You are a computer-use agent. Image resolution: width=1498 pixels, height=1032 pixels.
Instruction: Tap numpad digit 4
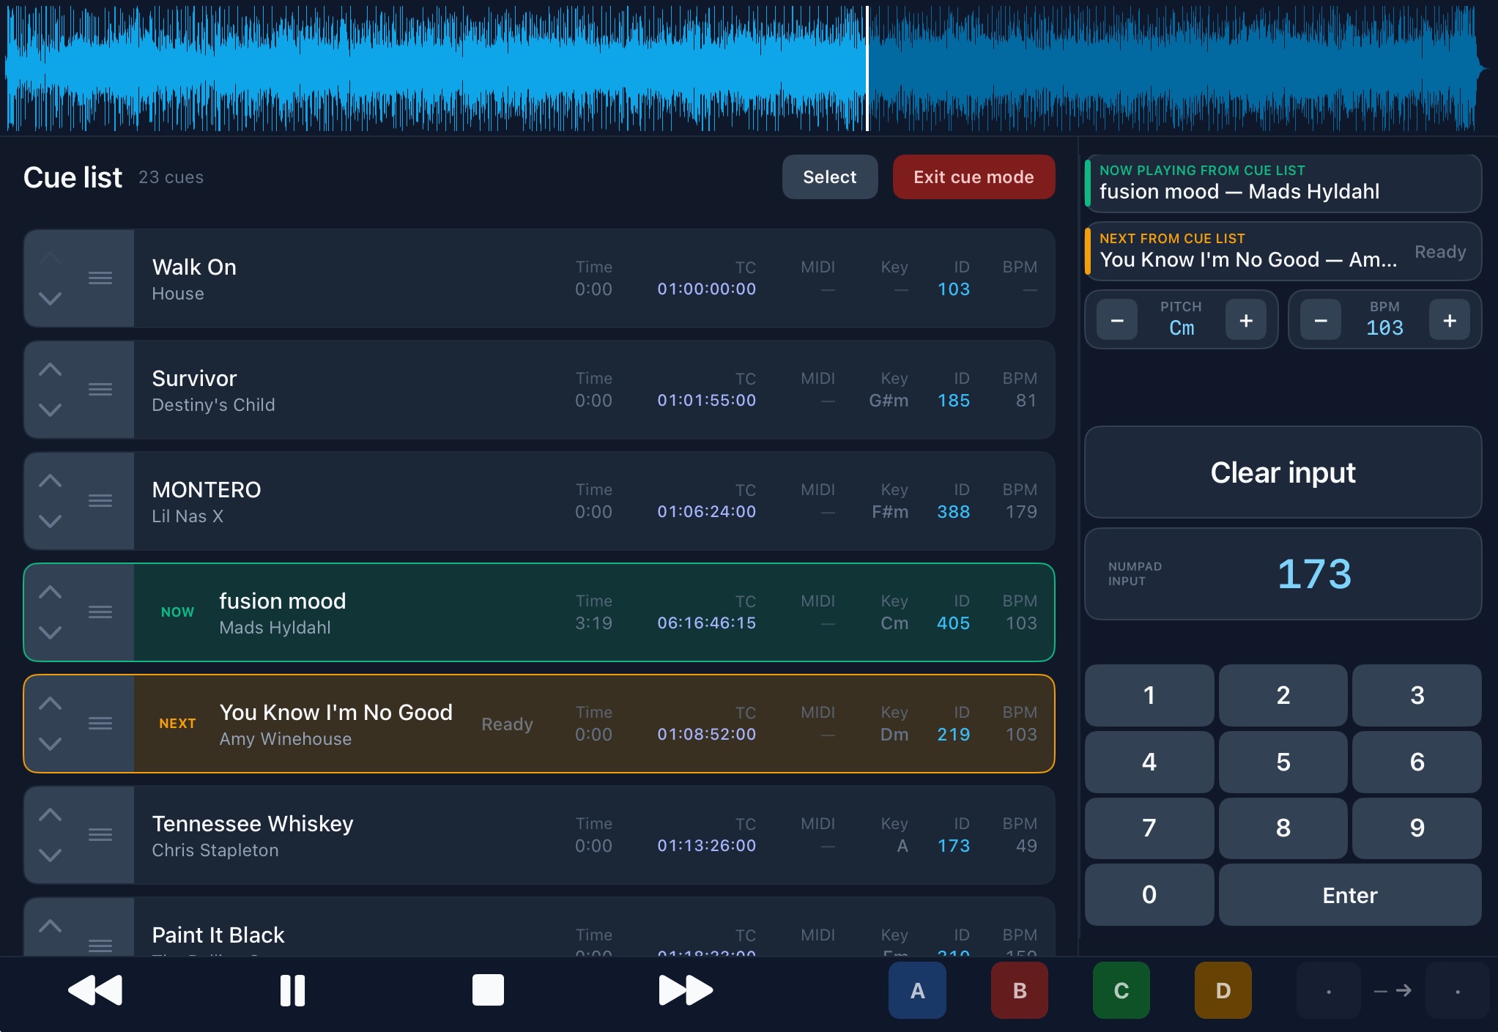point(1149,762)
